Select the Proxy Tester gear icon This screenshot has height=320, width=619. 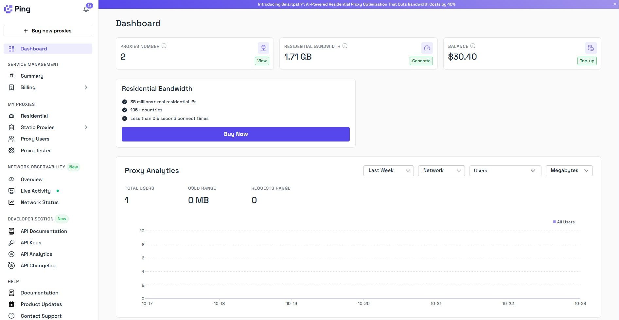point(11,150)
